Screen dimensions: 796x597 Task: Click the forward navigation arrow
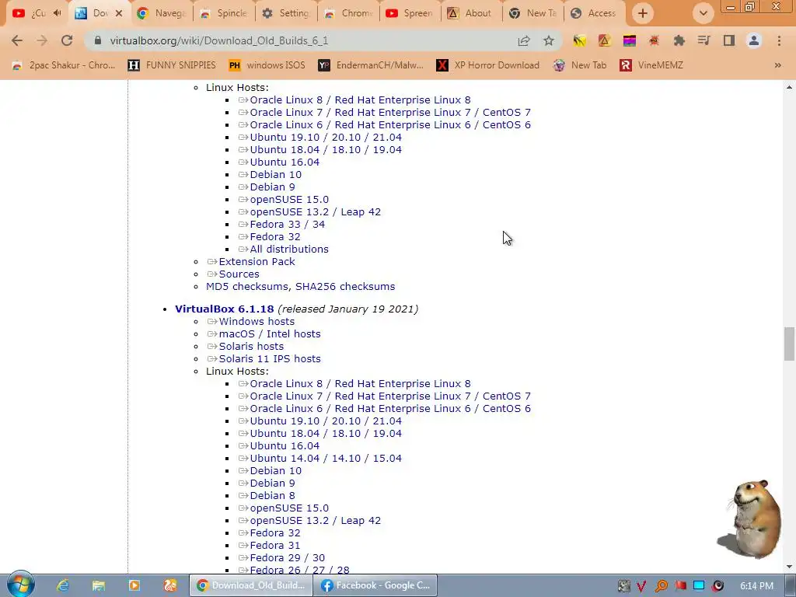coord(42,40)
